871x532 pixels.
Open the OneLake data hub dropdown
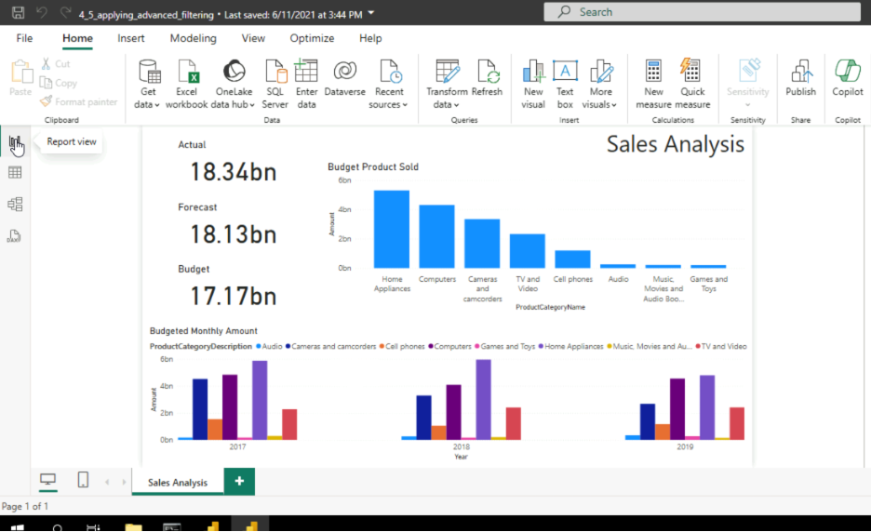(234, 84)
